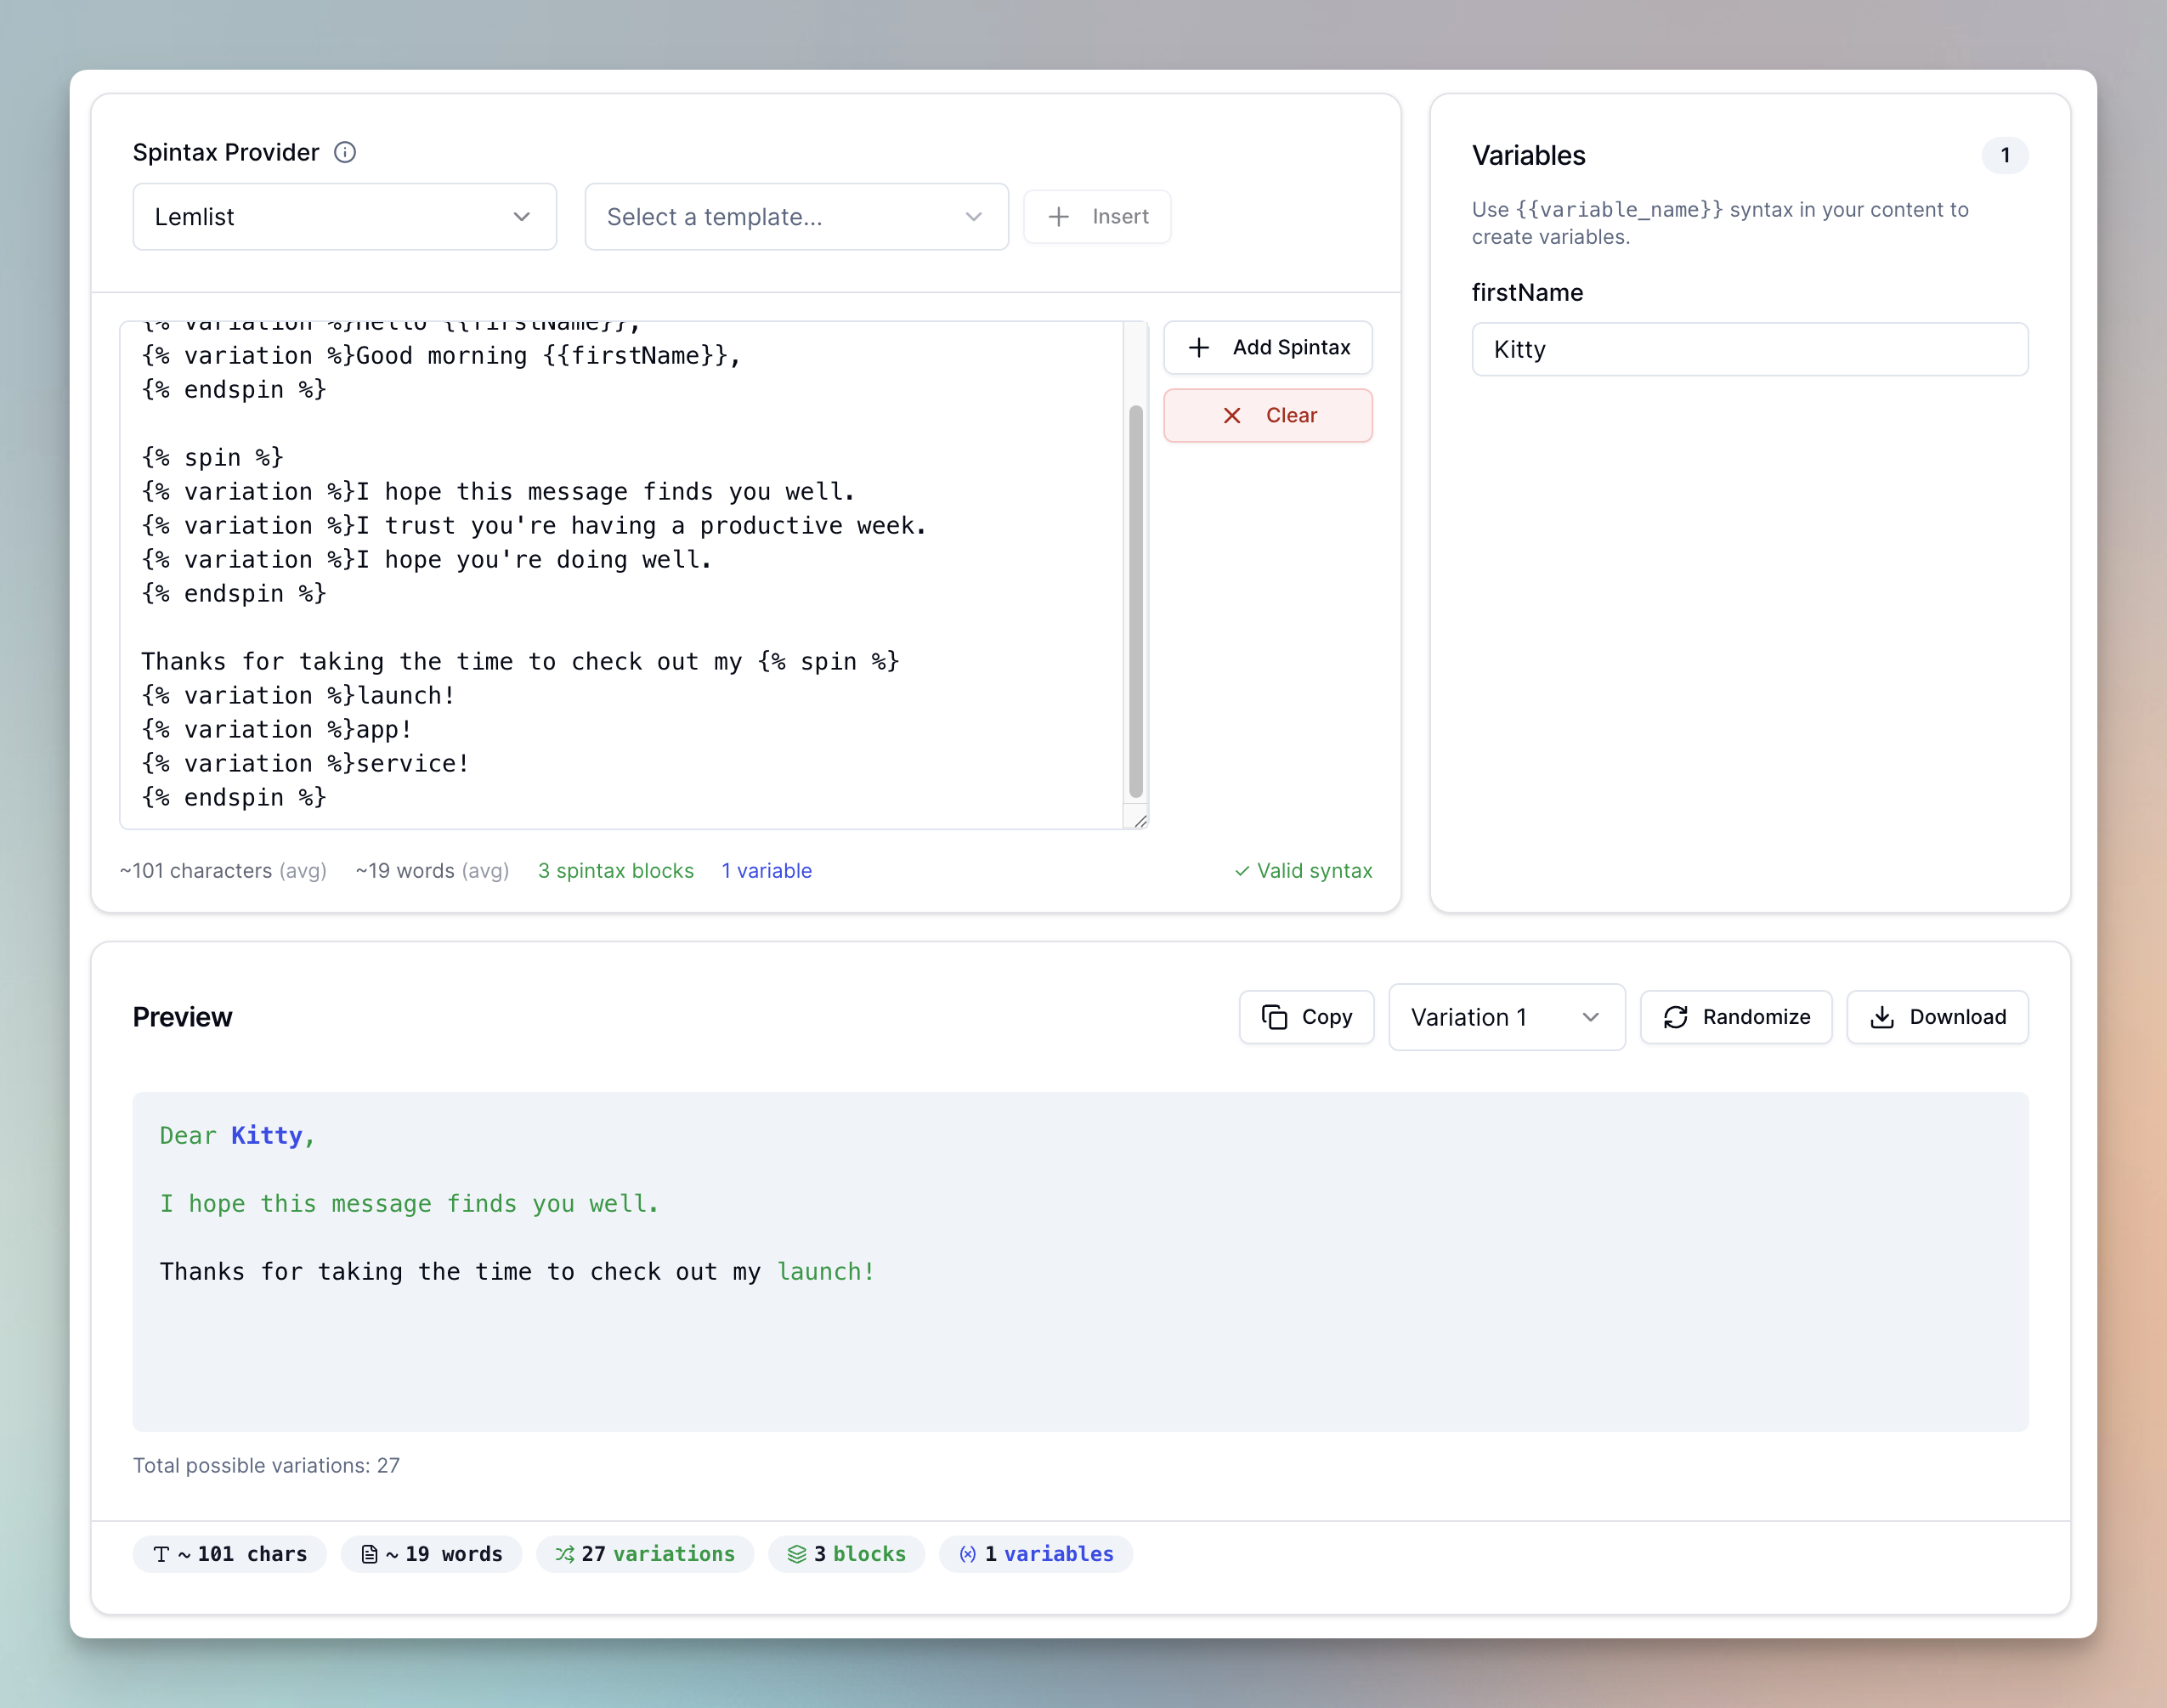Viewport: 2167px width, 1708px height.
Task: Click the '19 words' stat chip
Action: (431, 1554)
